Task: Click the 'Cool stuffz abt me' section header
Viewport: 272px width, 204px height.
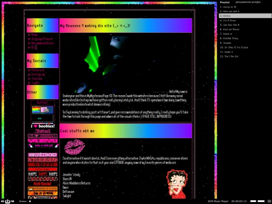Action: [x=126, y=131]
